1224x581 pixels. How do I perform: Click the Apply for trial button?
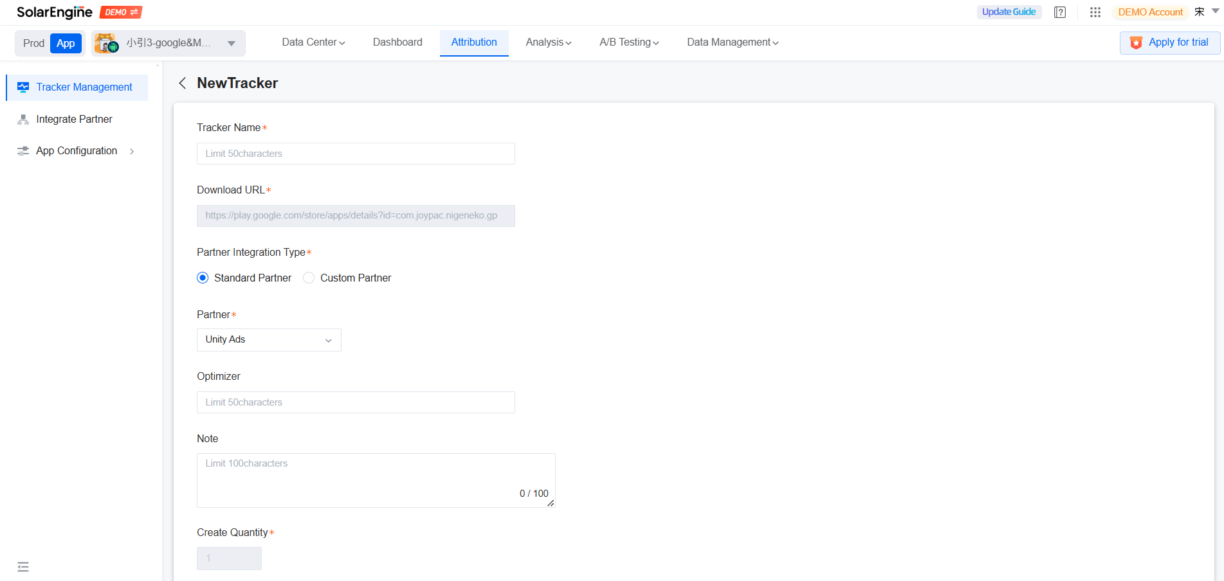point(1169,42)
